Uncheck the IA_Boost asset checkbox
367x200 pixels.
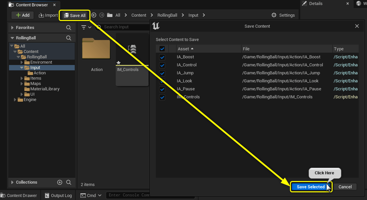click(162, 57)
